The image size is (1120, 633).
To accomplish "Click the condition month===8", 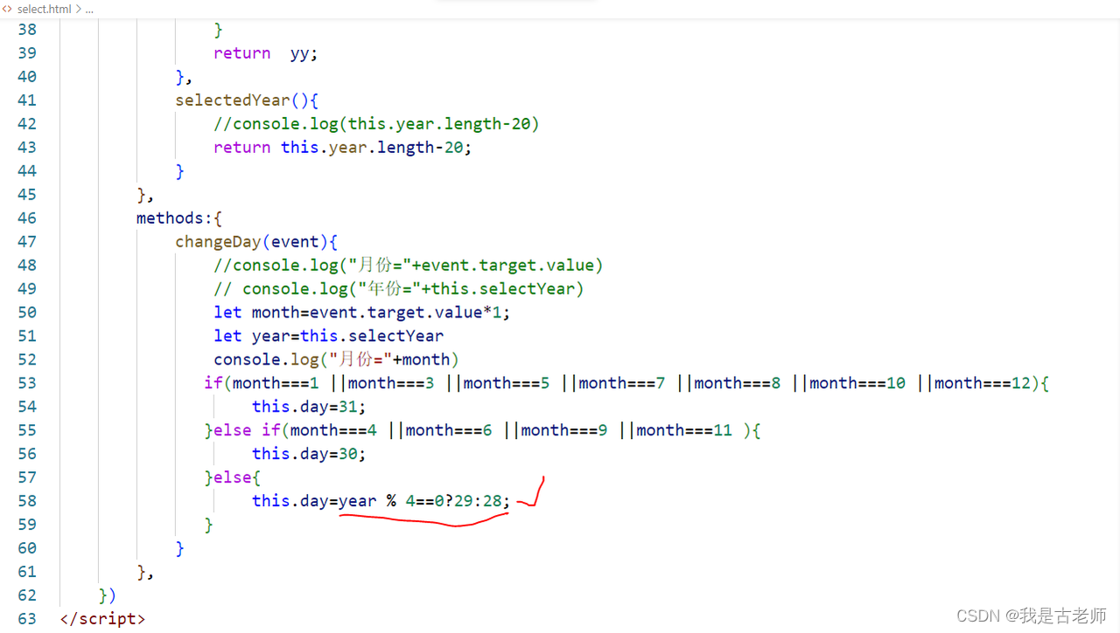I will point(738,383).
